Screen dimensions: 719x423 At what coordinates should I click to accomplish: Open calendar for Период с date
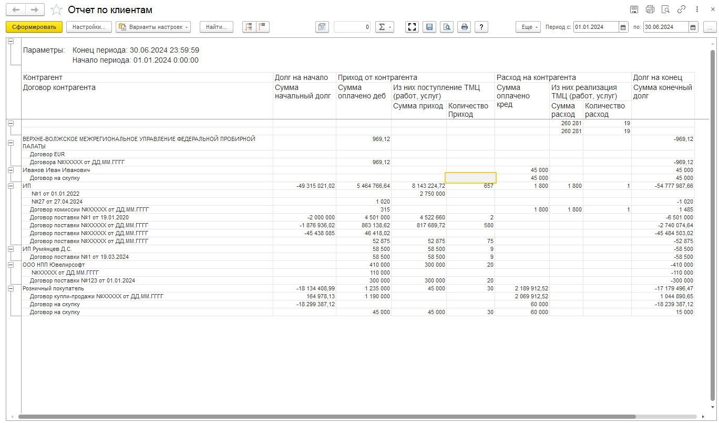pyautogui.click(x=623, y=27)
